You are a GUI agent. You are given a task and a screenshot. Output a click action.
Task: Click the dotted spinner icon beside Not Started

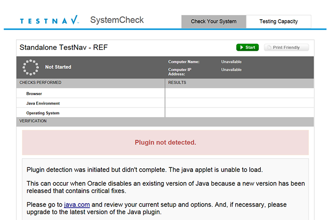point(30,67)
